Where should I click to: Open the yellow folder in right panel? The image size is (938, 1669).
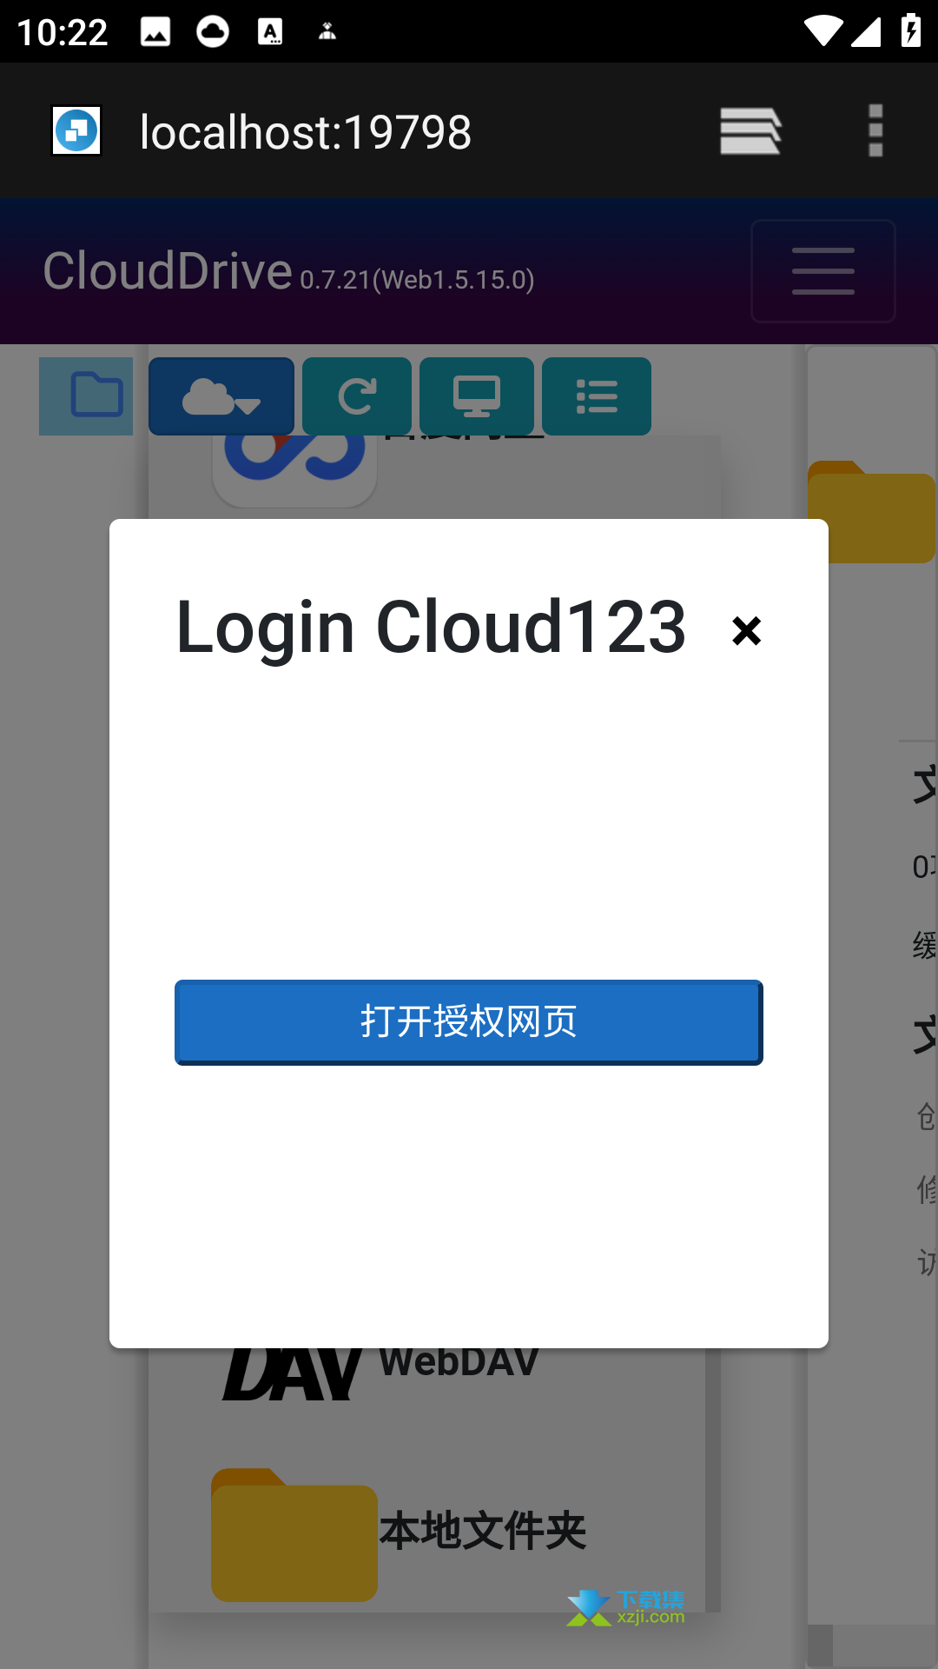coord(871,512)
